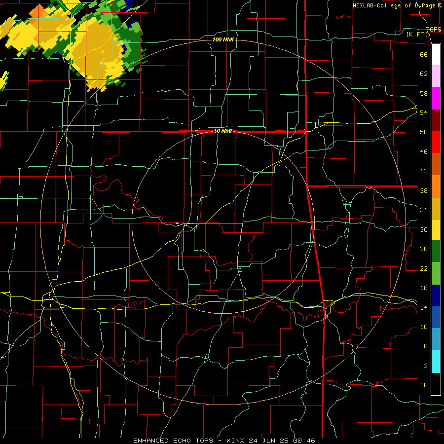Click the 10 legend value label
Image resolution: width=444 pixels, height=444 pixels.
point(424,327)
